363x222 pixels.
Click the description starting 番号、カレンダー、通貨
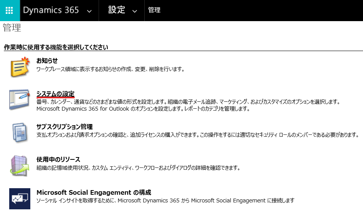(188, 102)
